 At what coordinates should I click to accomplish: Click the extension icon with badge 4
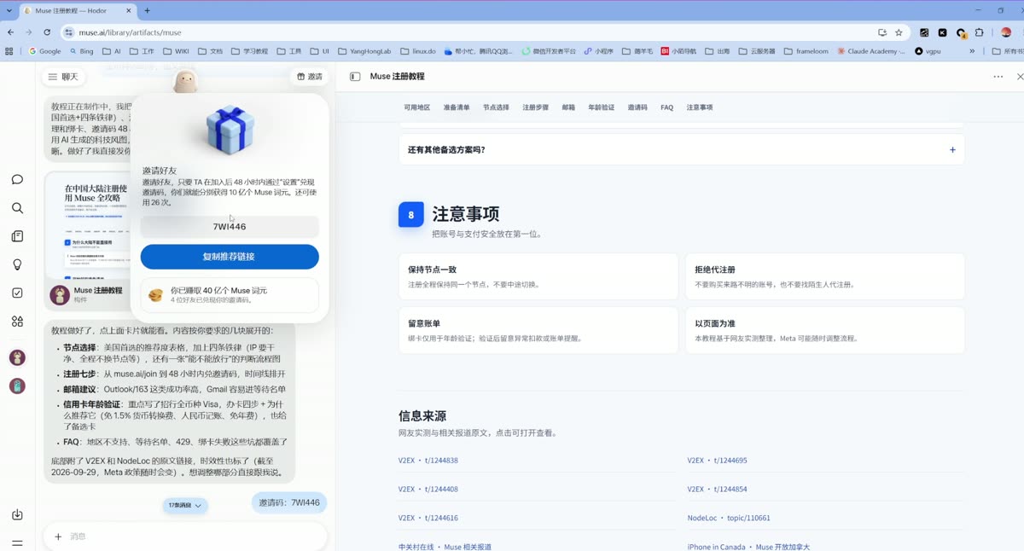(961, 32)
